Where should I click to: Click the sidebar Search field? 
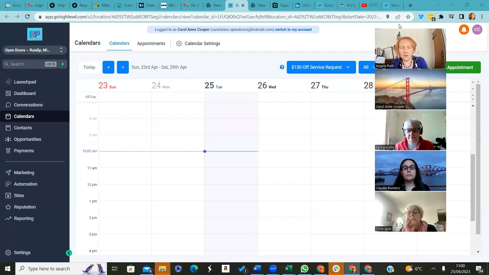(x=30, y=64)
